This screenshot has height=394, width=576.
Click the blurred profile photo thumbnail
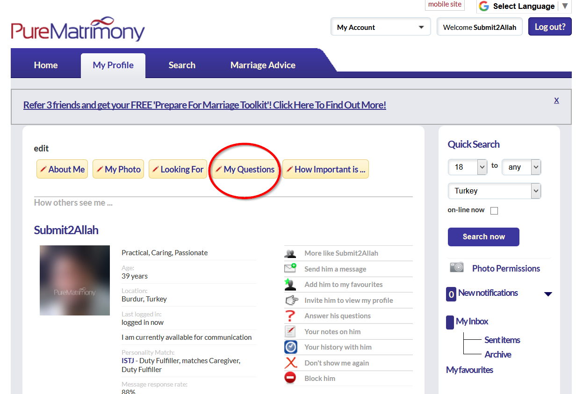75,280
